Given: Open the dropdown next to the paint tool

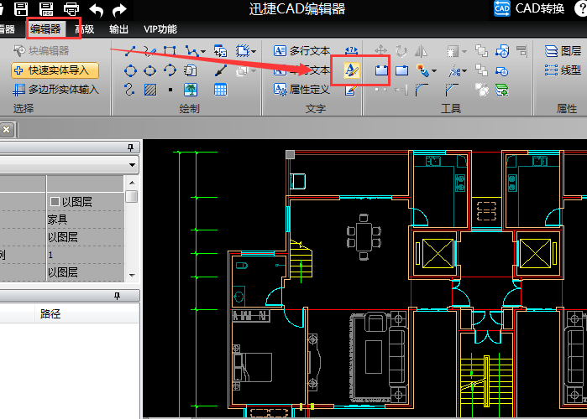Looking at the screenshot, I should 434,70.
